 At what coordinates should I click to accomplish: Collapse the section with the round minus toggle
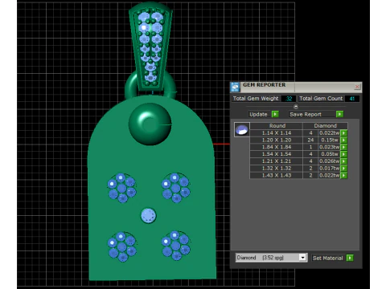(296, 107)
